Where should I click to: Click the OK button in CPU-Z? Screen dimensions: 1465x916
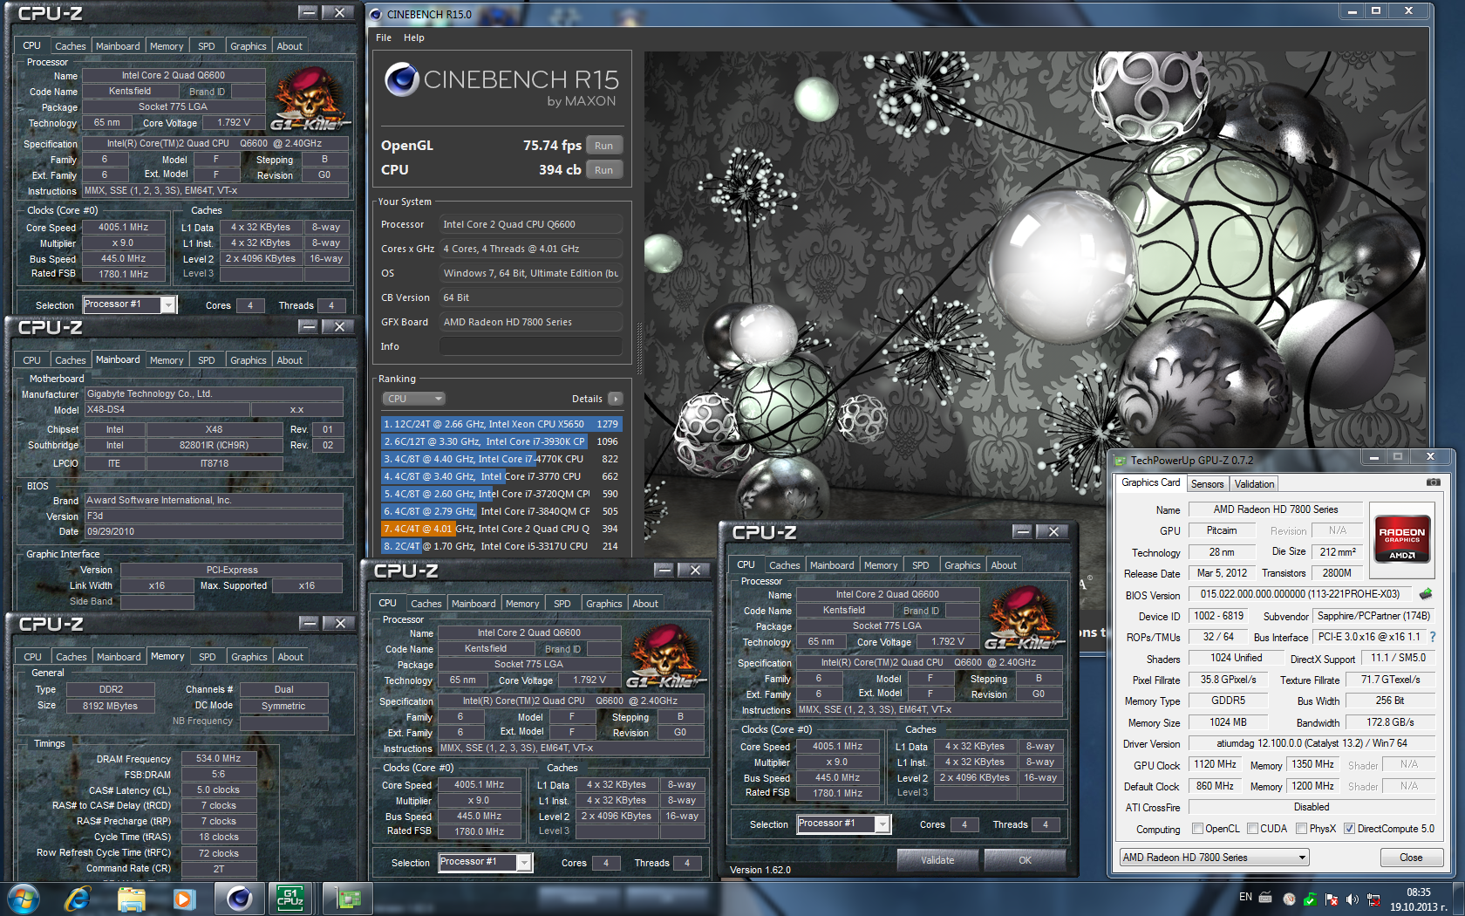click(x=1025, y=860)
